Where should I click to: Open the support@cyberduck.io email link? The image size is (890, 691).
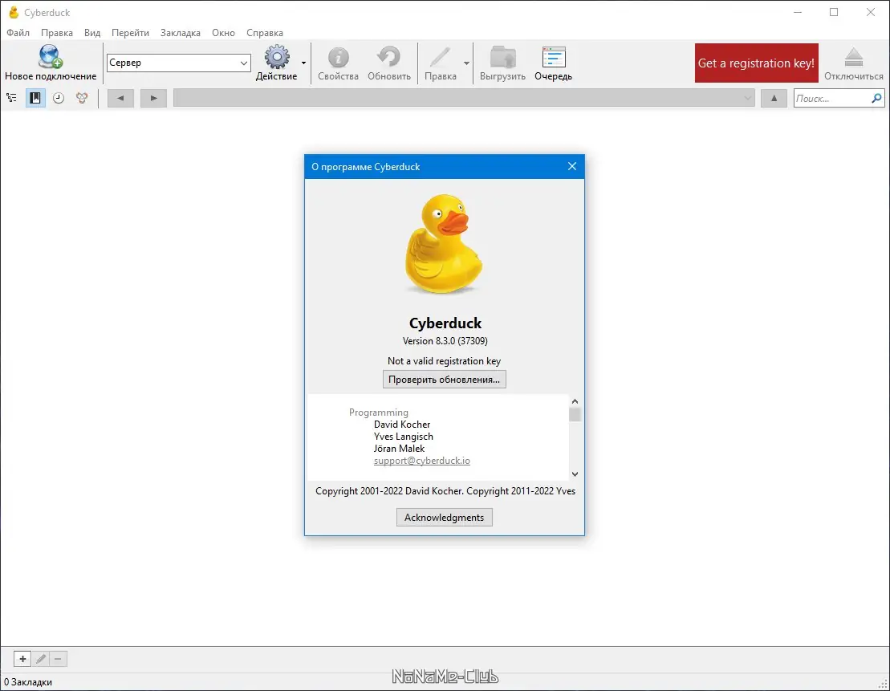(x=422, y=461)
